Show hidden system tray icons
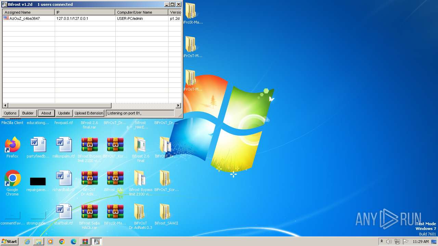 [x=382, y=242]
